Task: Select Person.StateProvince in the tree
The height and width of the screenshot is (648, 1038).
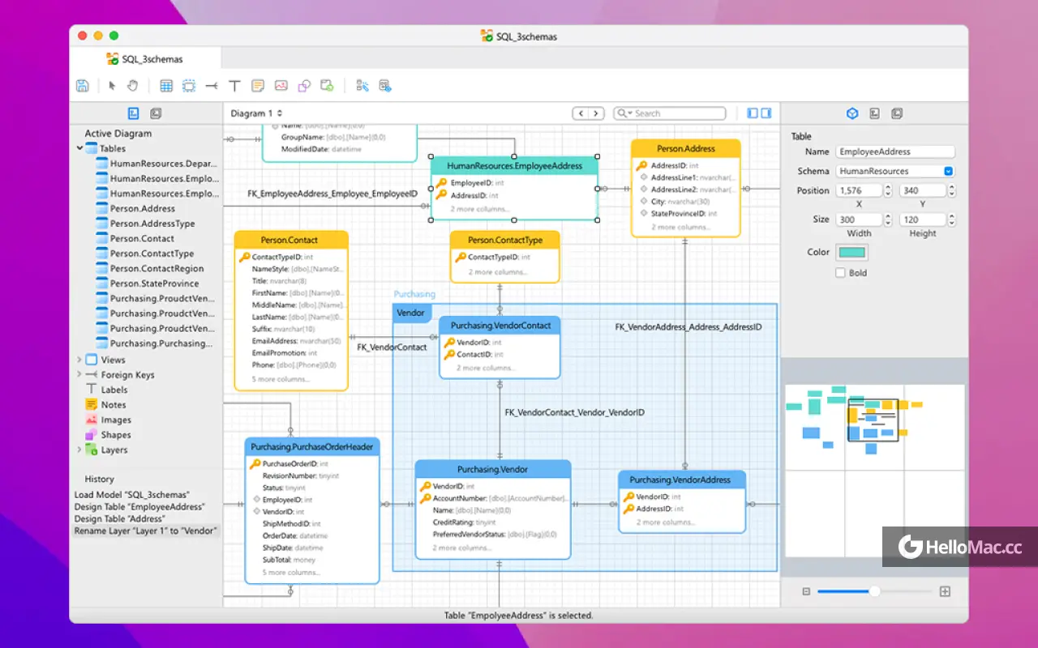Action: click(x=155, y=283)
